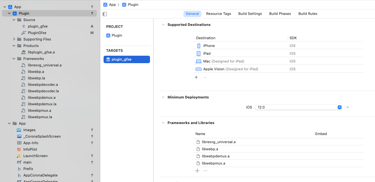
Task: Switch to the Resource Tags tab
Action: point(219,14)
